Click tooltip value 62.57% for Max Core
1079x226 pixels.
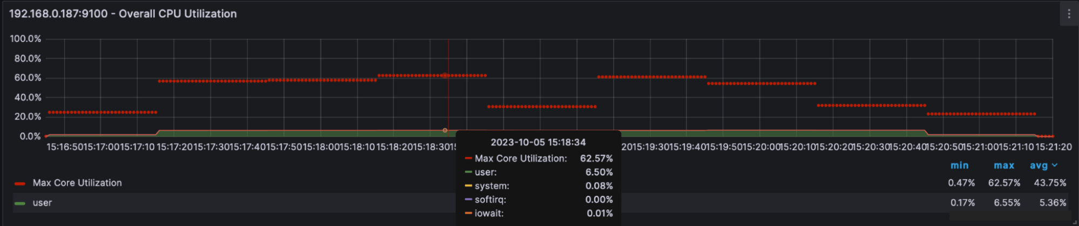pyautogui.click(x=596, y=159)
